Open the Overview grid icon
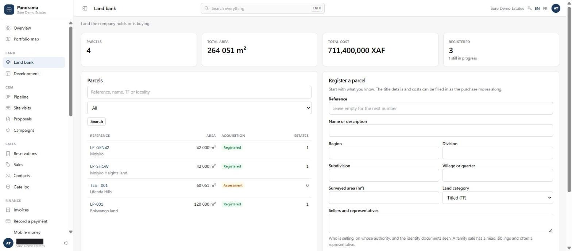Viewport: 572px width, 251px height. 8,28
